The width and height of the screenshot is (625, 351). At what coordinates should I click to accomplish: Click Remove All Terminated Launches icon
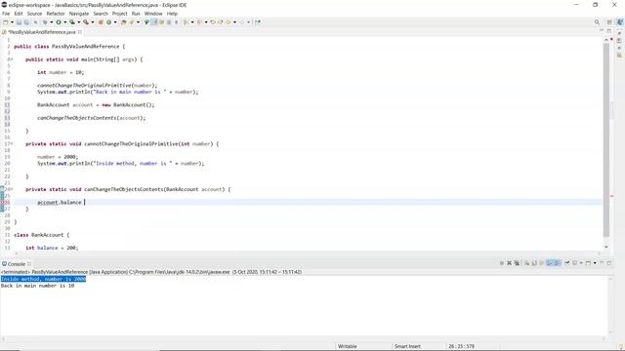coord(517,263)
